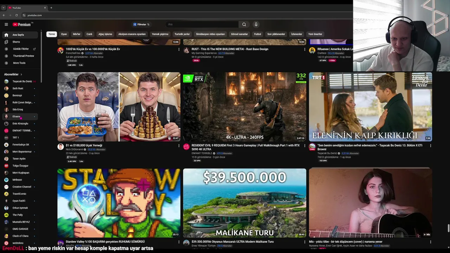Select the İzlenenler chip
Screen dimensions: 450x253
296,34
